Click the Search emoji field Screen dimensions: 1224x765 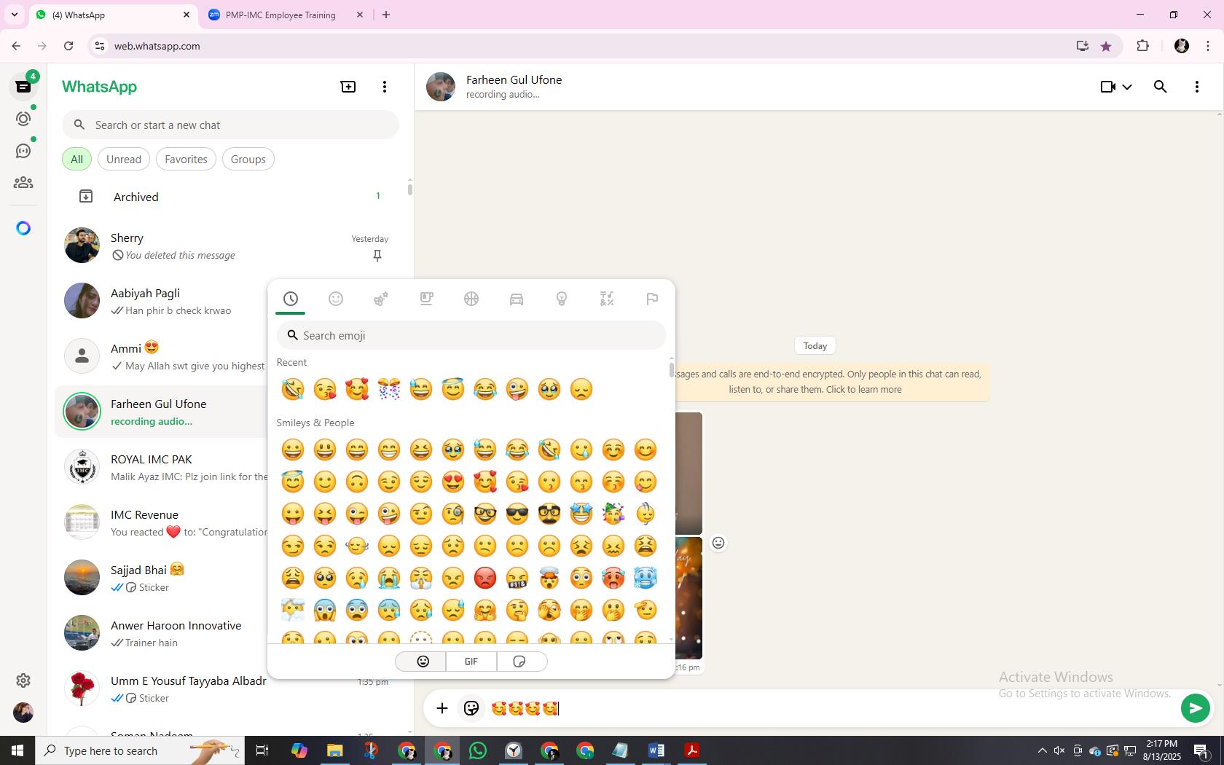[x=471, y=336]
